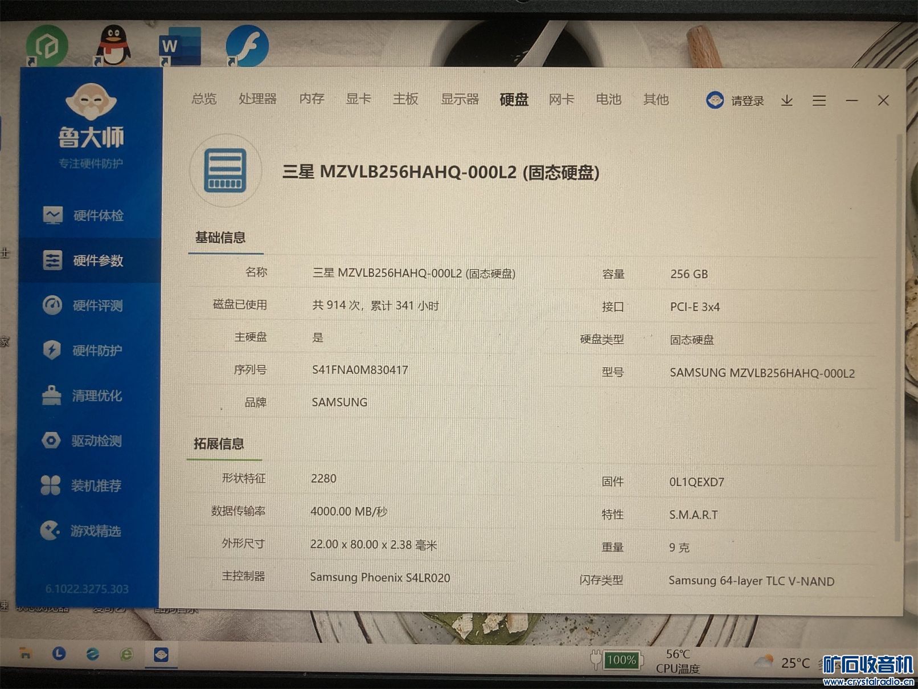918x689 pixels.
Task: Click the 请登录 login link
Action: tap(747, 101)
